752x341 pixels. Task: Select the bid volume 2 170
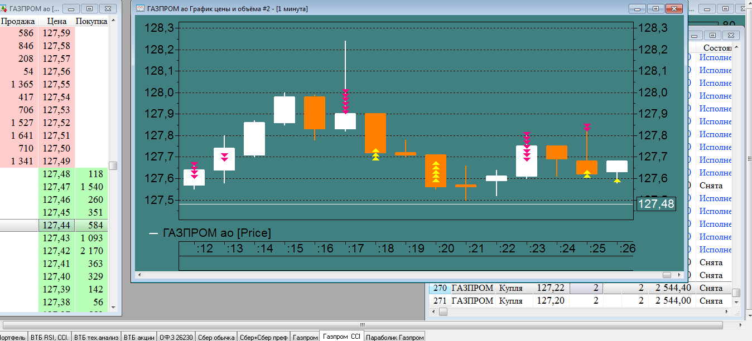91,251
